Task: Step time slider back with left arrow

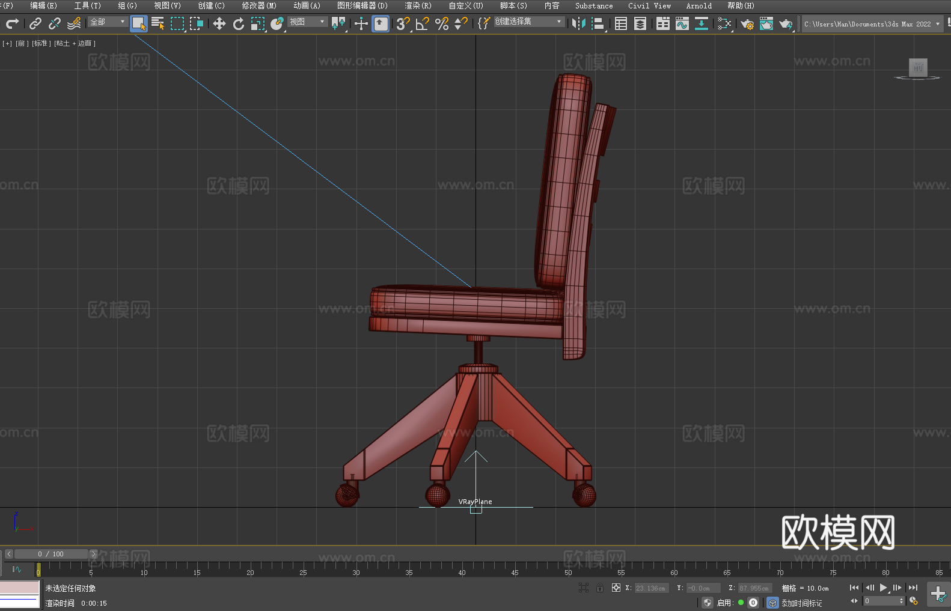Action: coord(8,554)
